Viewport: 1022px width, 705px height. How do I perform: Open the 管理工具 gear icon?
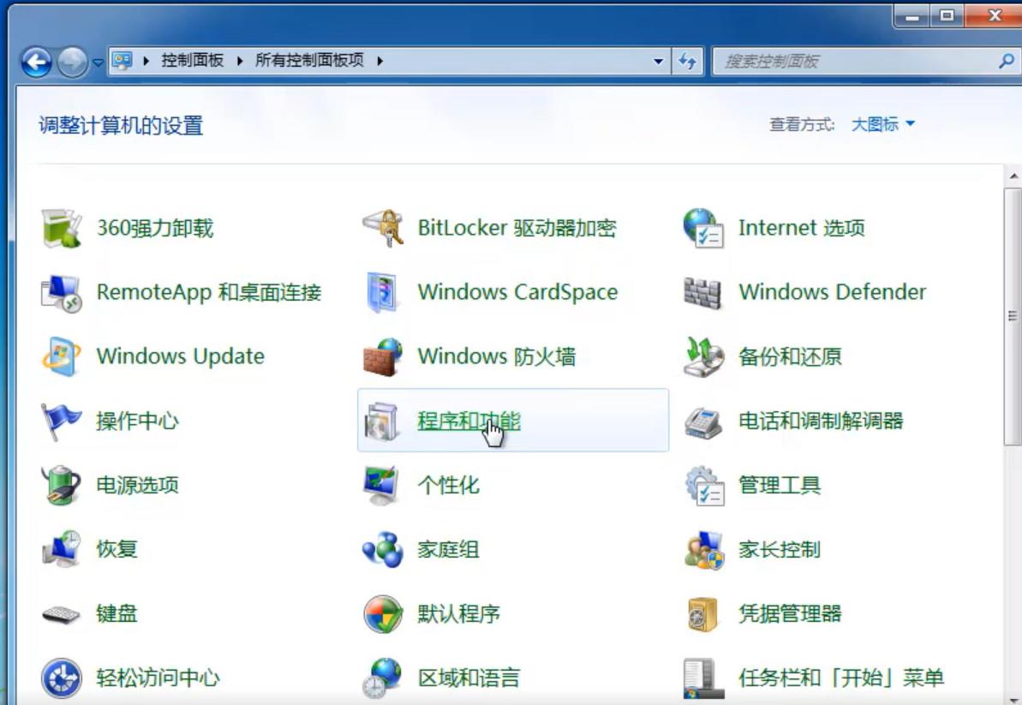coord(704,486)
